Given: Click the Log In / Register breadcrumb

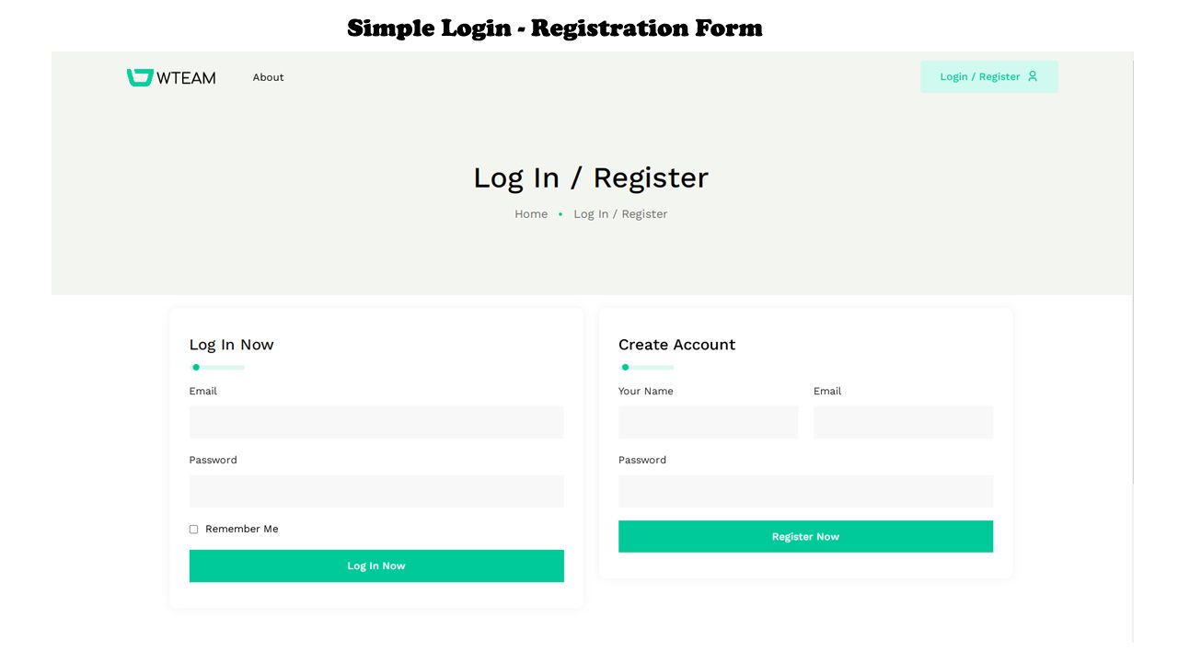Looking at the screenshot, I should [620, 214].
